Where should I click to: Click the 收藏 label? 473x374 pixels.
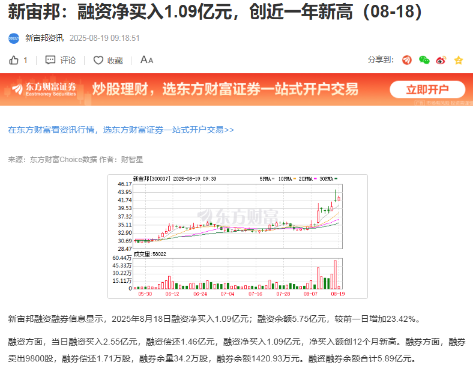point(115,61)
